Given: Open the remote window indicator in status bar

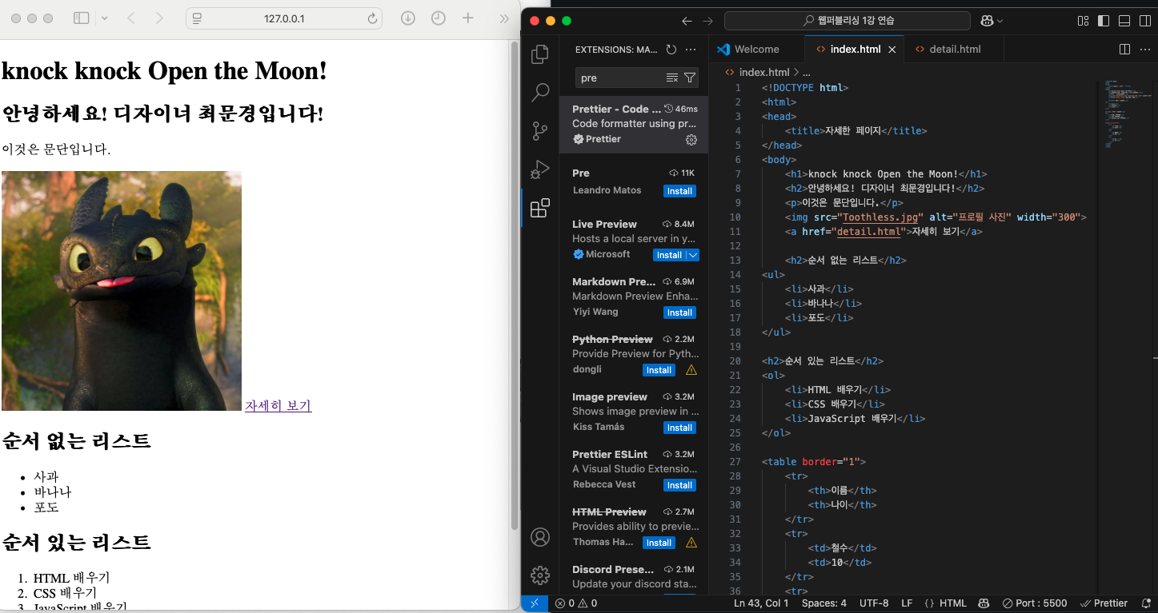Looking at the screenshot, I should 535,603.
